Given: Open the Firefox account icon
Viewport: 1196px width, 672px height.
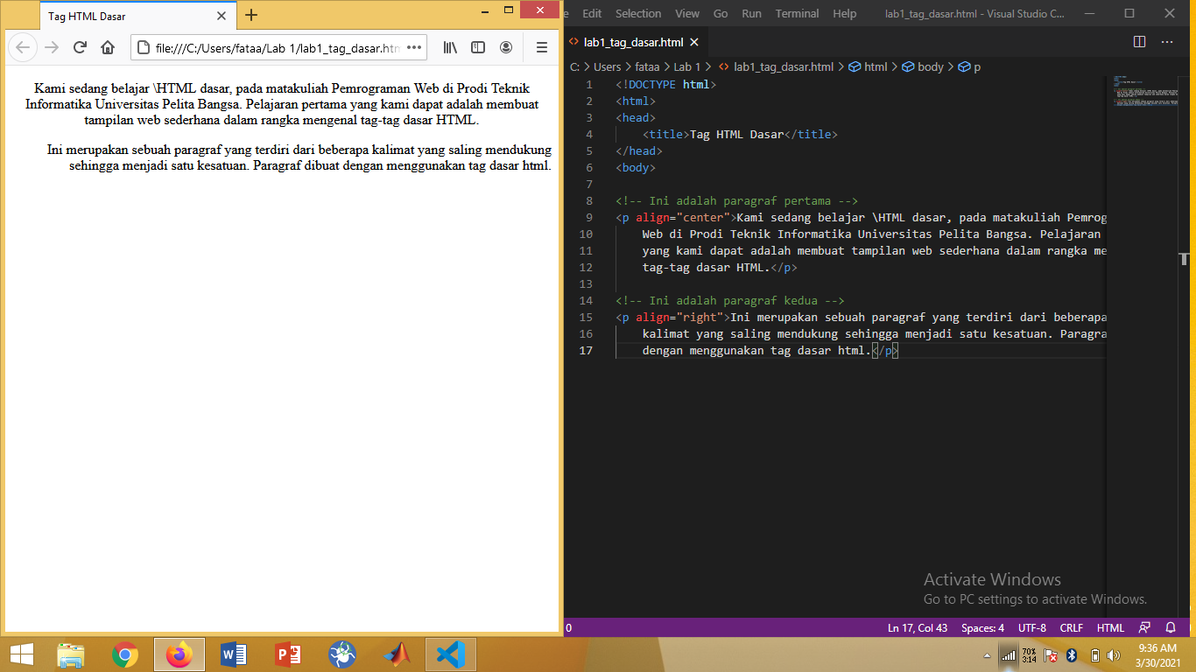Looking at the screenshot, I should pyautogui.click(x=506, y=48).
